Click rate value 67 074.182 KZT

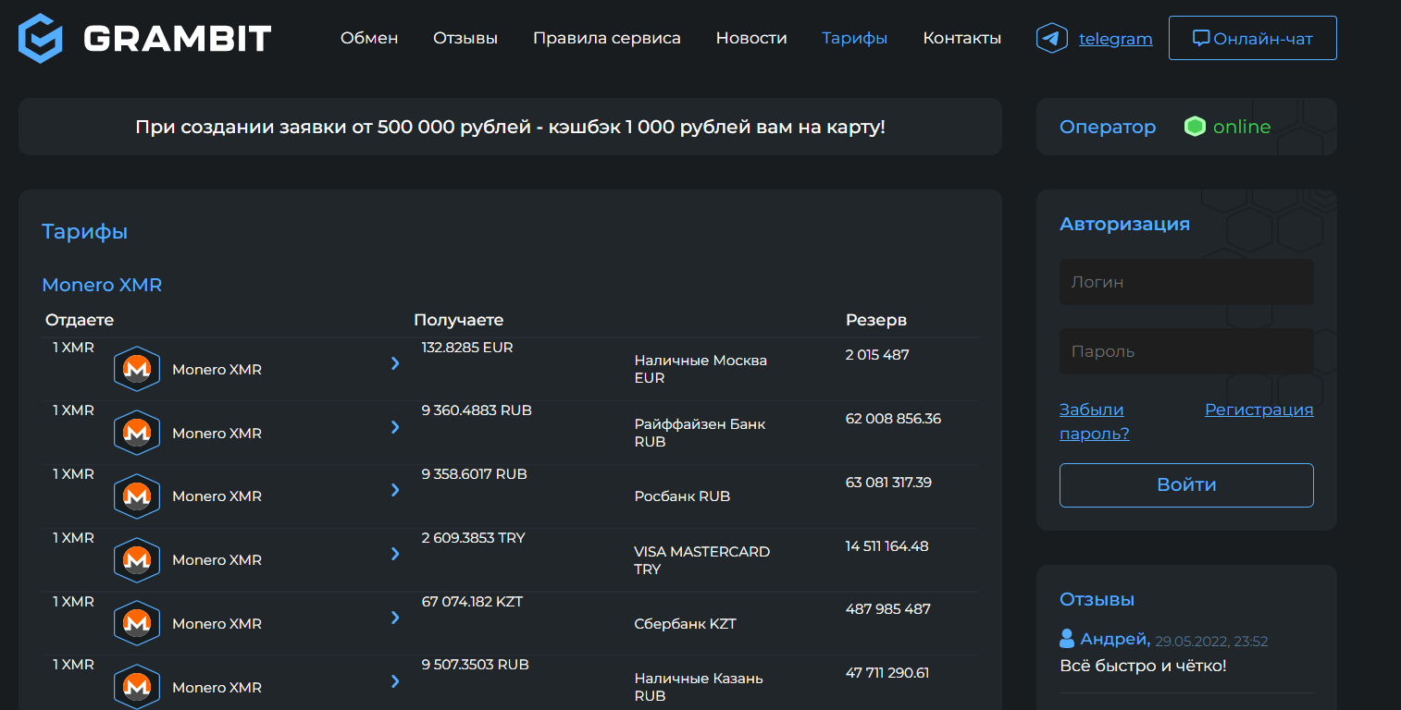click(472, 602)
